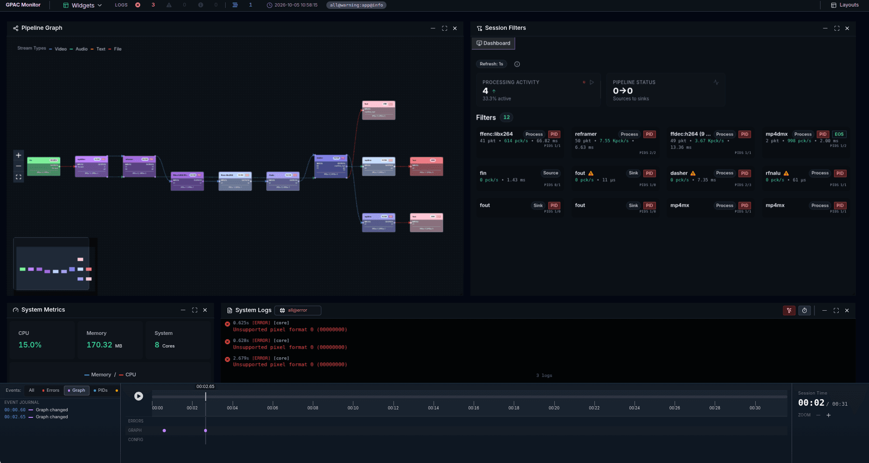The image size is (869, 463).
Task: Open the fin source filter card
Action: (x=520, y=179)
